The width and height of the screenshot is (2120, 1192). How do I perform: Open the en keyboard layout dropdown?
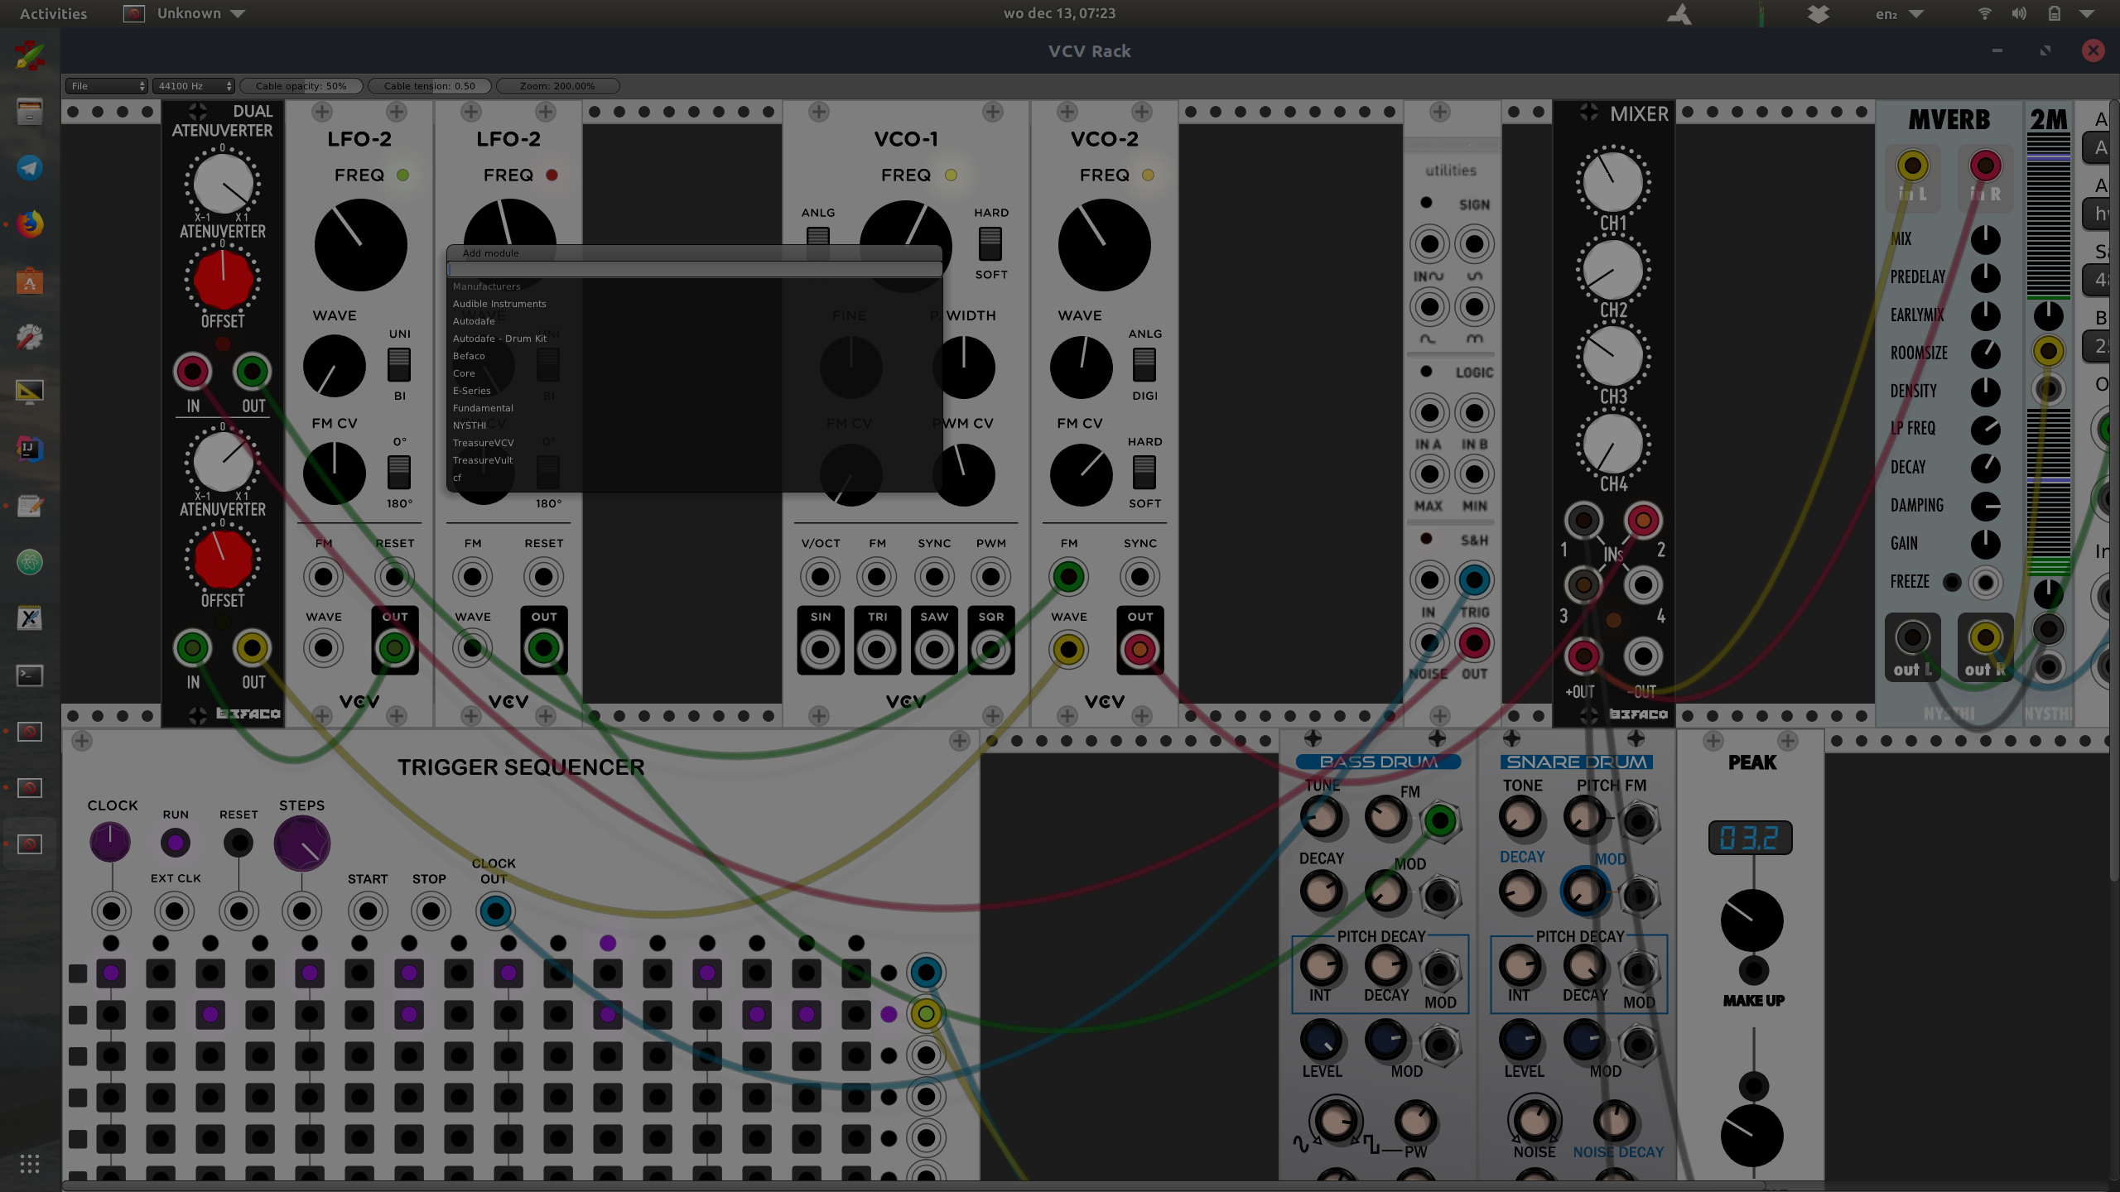click(1899, 14)
